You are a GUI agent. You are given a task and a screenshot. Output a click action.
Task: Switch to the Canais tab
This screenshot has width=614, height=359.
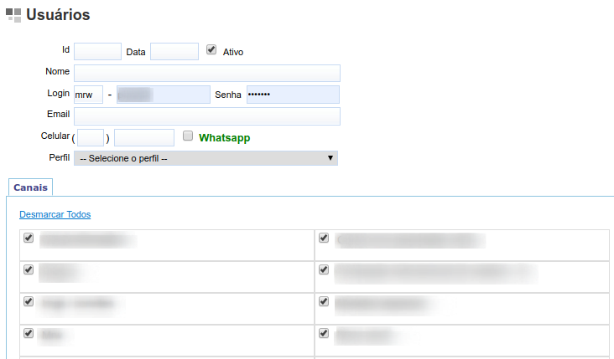(x=30, y=187)
